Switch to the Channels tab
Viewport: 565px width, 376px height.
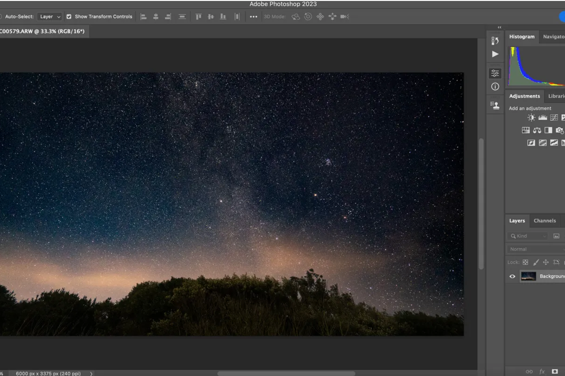(x=545, y=221)
